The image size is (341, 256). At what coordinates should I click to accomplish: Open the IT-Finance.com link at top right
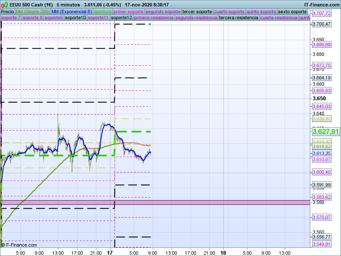click(x=321, y=4)
